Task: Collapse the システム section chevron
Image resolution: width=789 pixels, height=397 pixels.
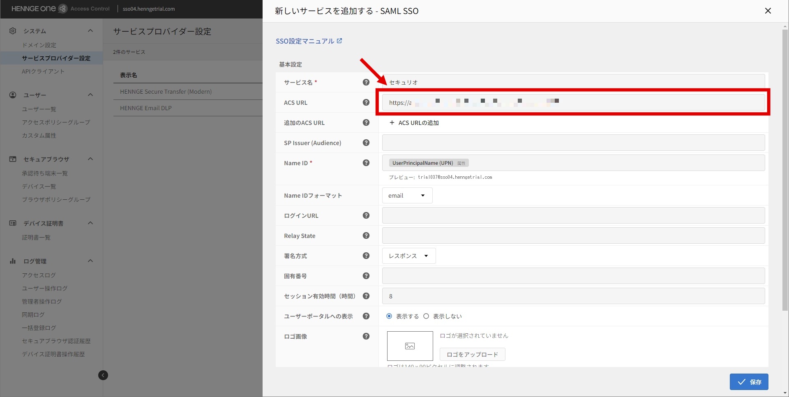Action: coord(90,31)
